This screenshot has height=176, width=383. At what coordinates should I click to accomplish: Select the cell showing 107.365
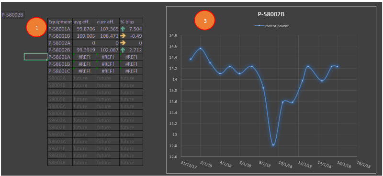pos(108,29)
